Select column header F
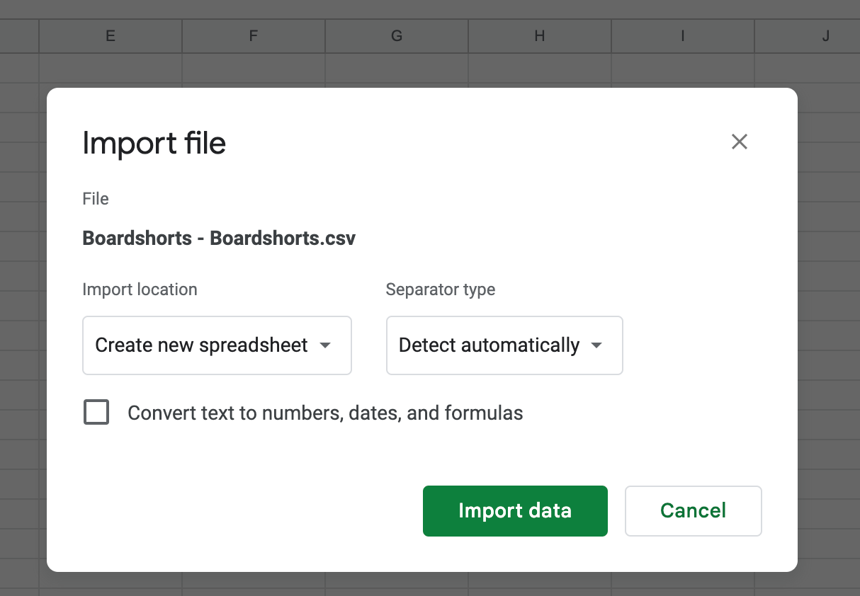860x596 pixels. pos(253,35)
